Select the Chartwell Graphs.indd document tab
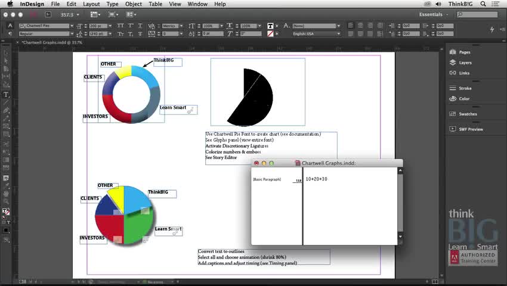This screenshot has width=507, height=286. 52,42
